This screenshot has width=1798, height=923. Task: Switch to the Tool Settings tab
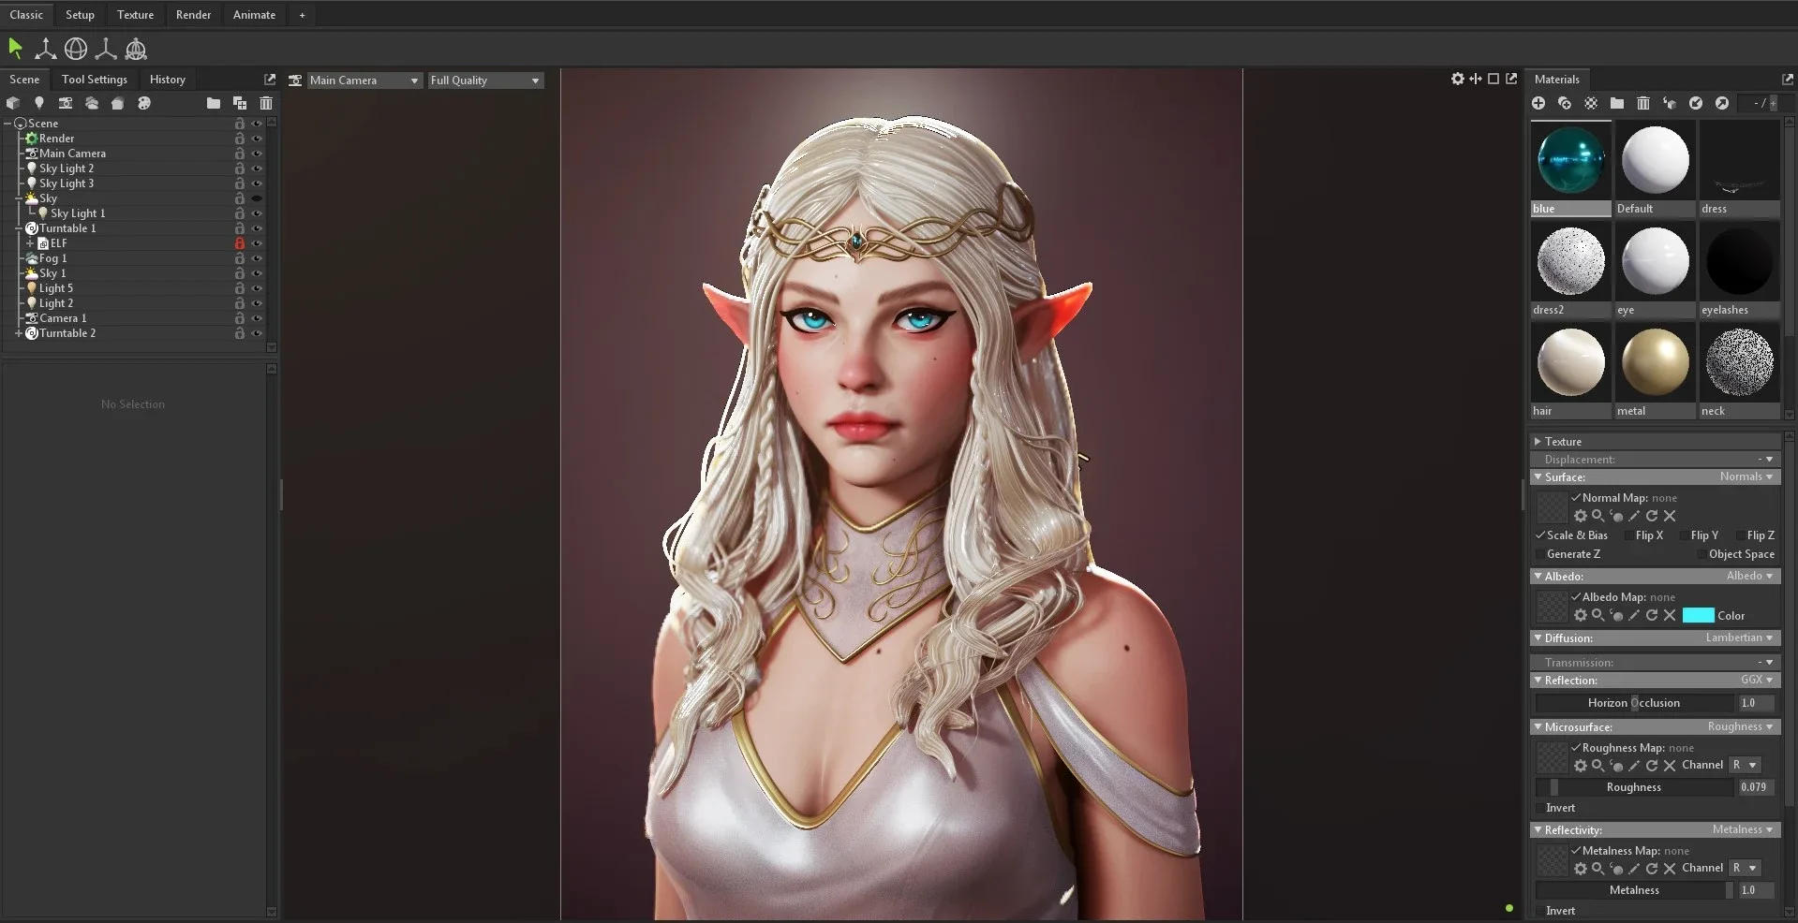click(x=95, y=80)
